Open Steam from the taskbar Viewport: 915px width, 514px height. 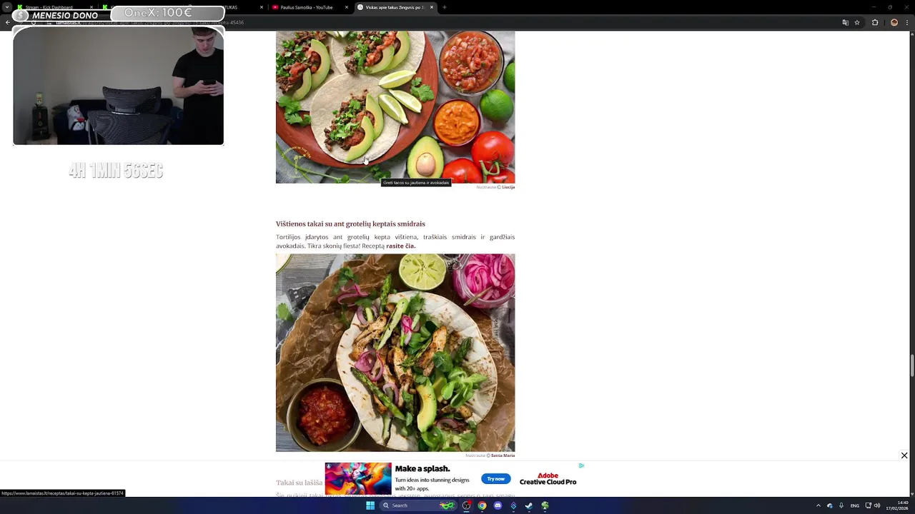point(529,505)
